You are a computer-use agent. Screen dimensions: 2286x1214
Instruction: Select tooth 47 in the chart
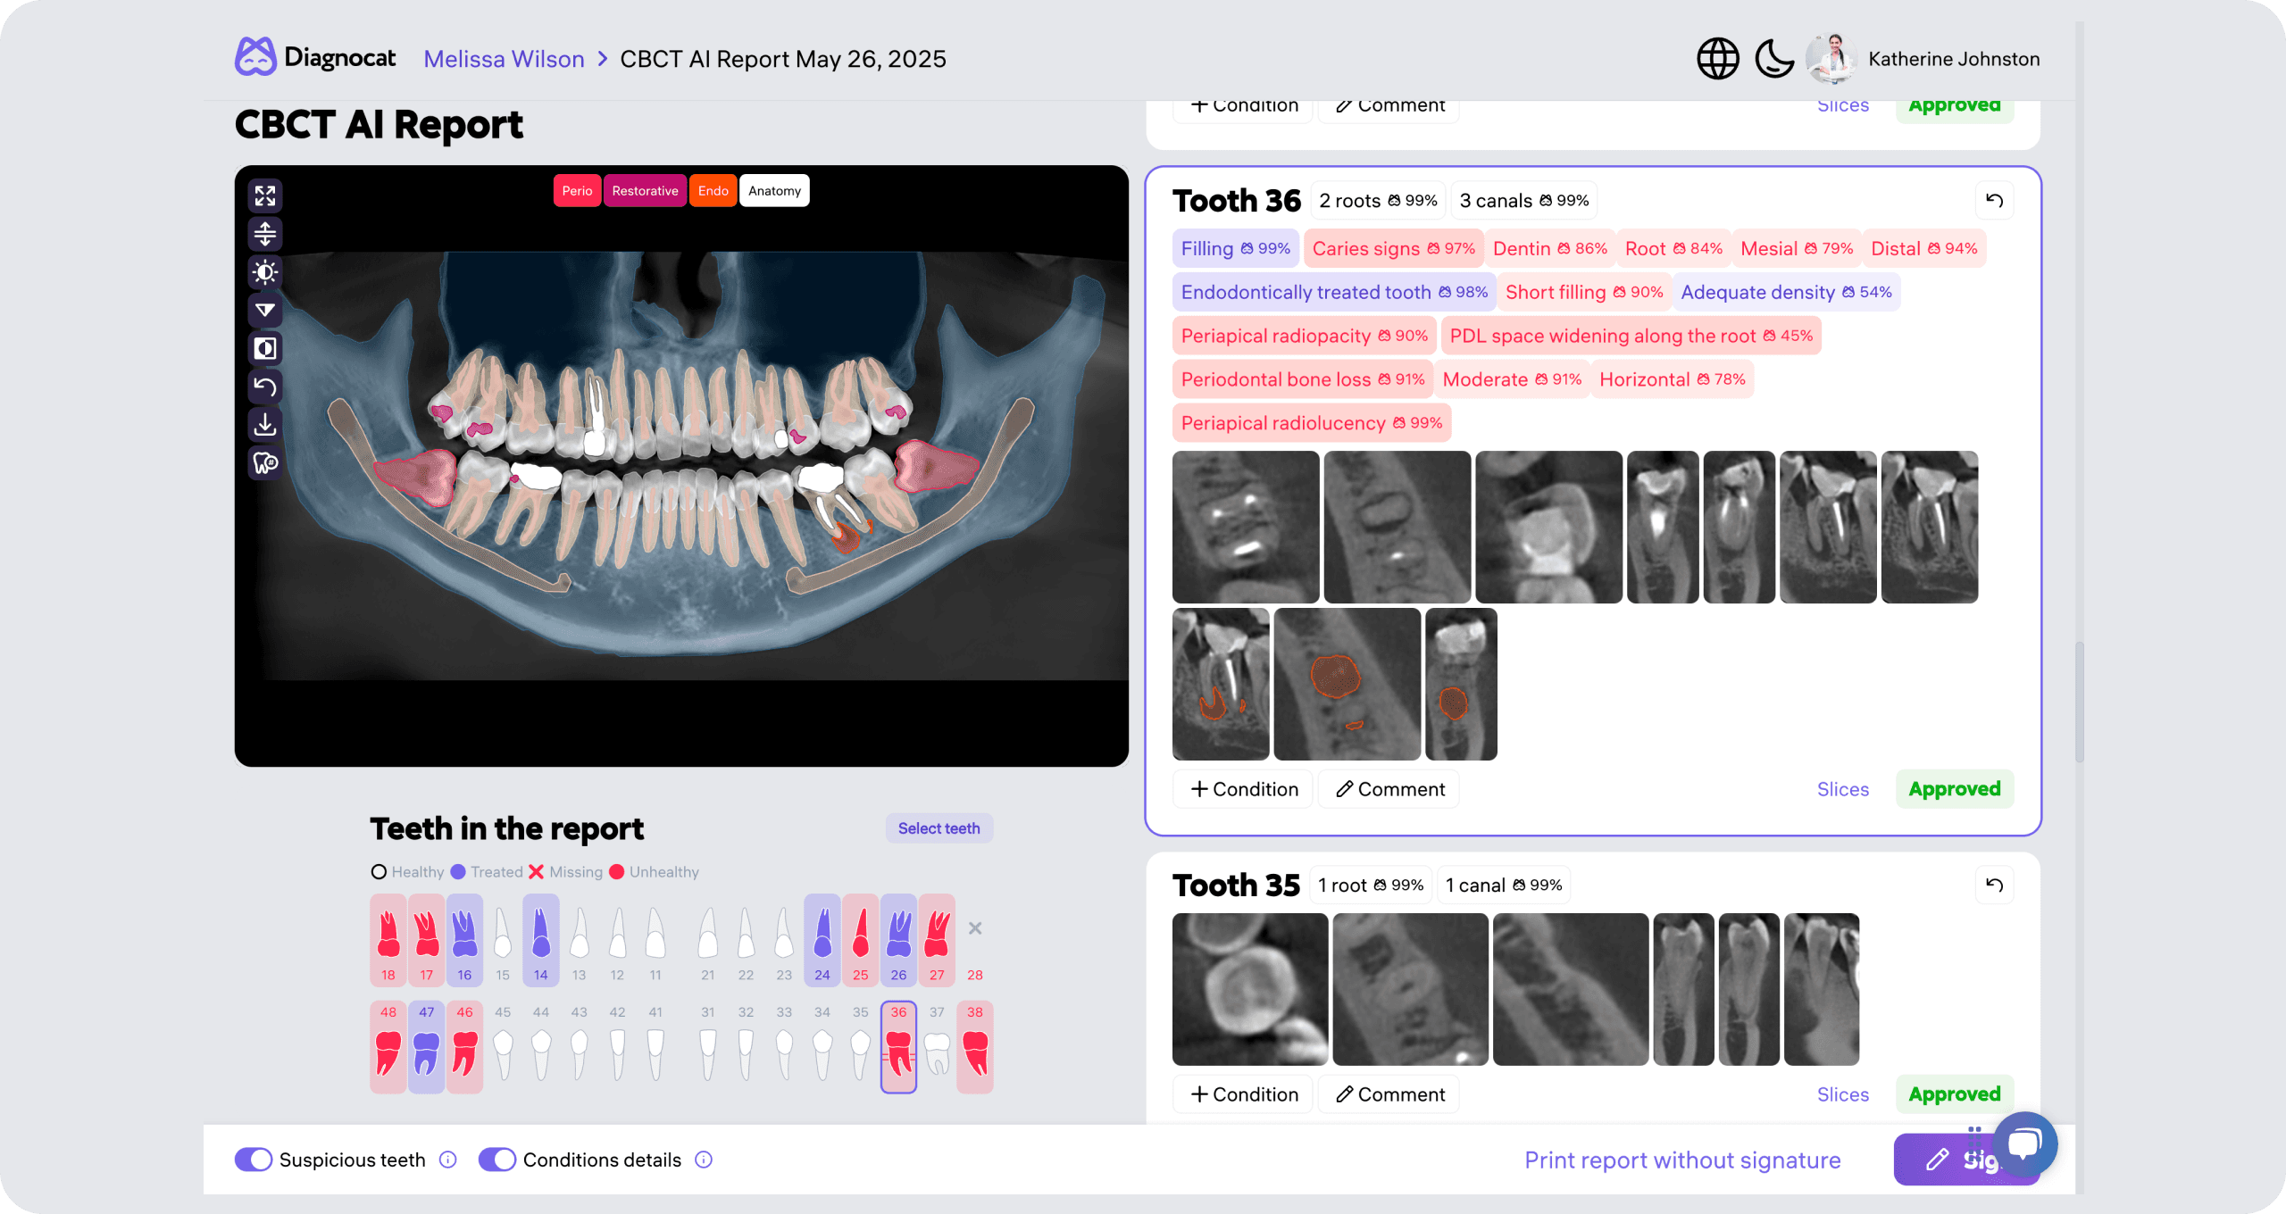(x=426, y=1047)
